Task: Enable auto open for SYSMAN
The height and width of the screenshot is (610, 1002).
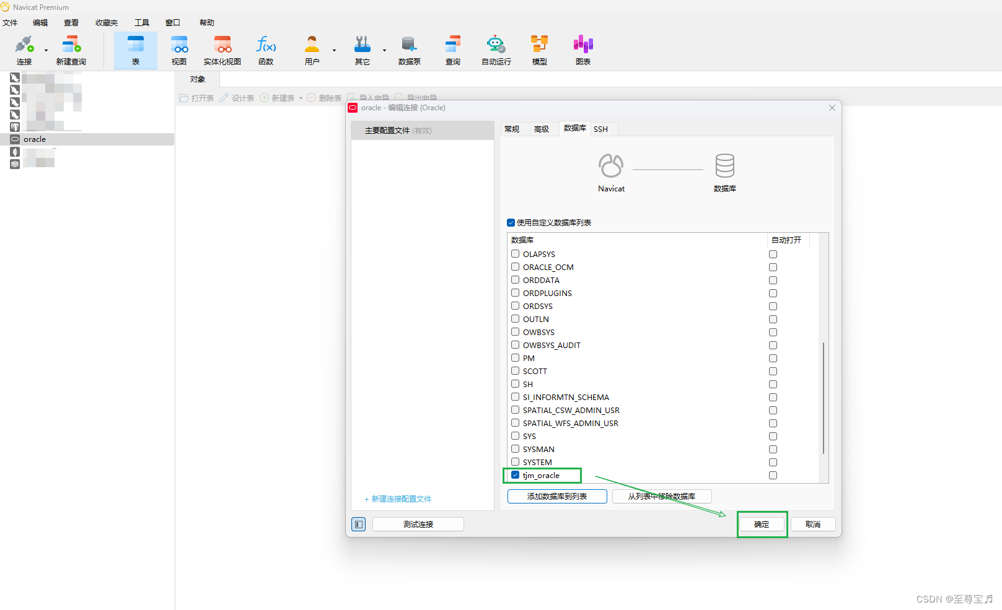Action: (773, 450)
